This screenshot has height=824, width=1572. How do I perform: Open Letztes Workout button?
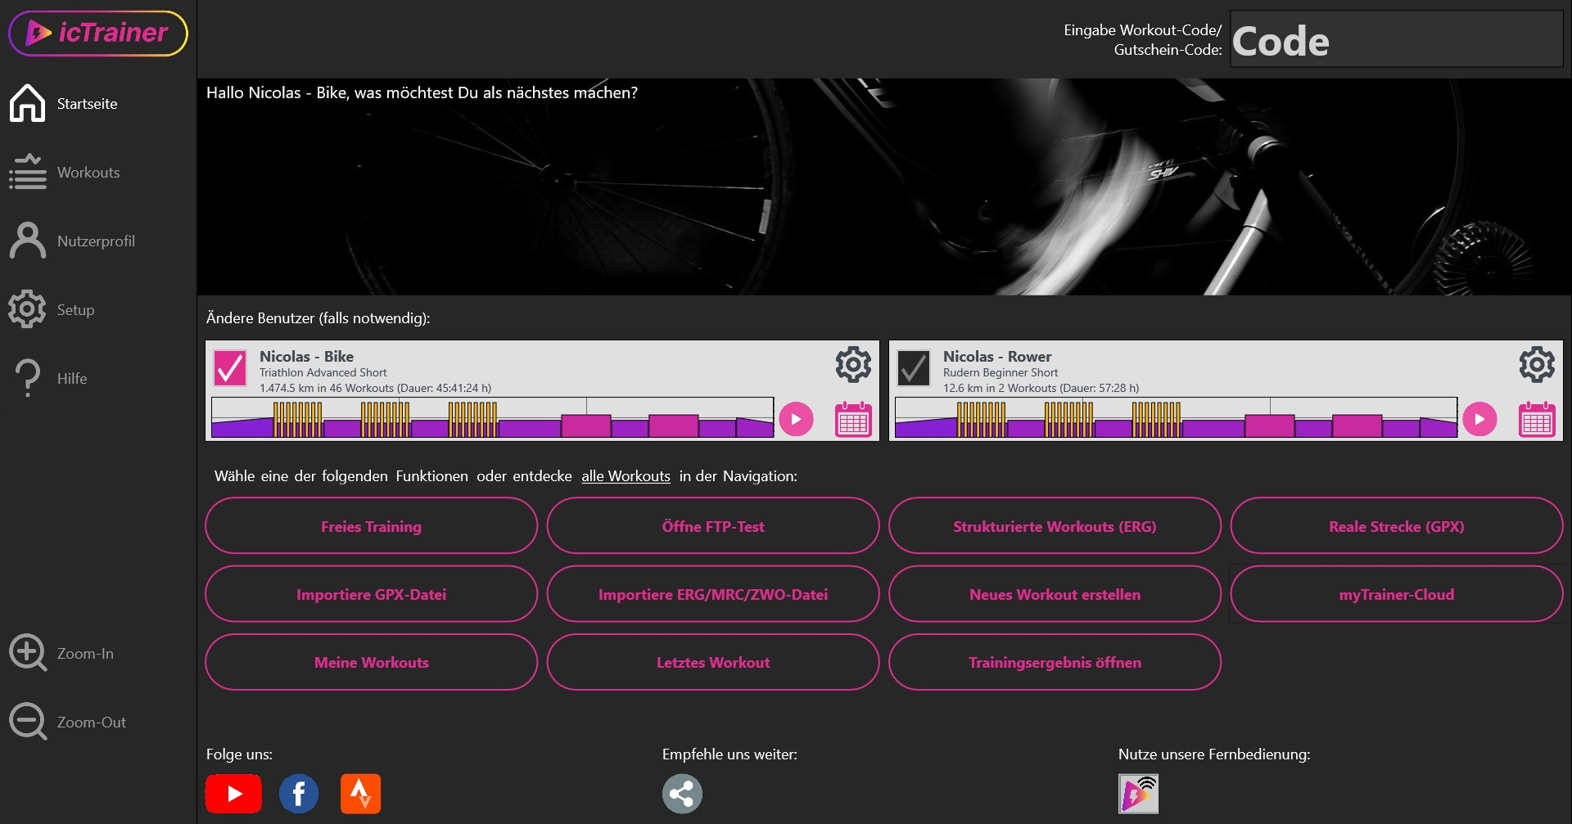coord(713,662)
